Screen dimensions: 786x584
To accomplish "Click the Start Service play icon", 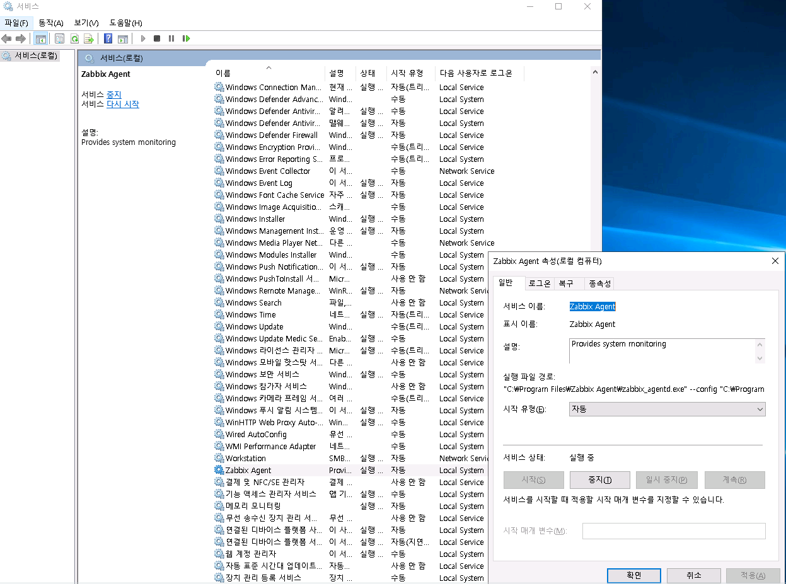I will pyautogui.click(x=143, y=38).
